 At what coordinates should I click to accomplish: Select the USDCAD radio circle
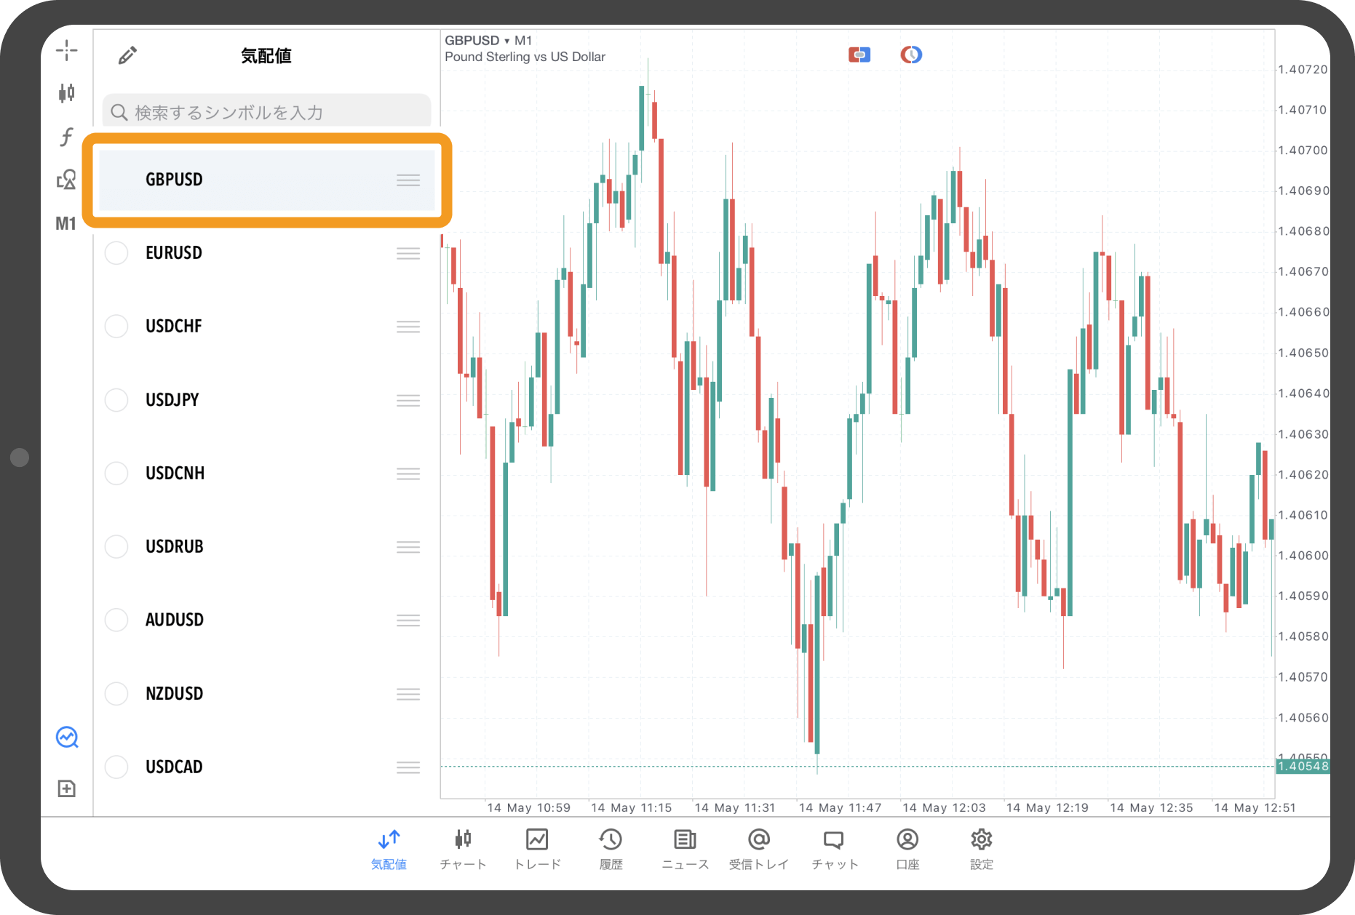116,767
